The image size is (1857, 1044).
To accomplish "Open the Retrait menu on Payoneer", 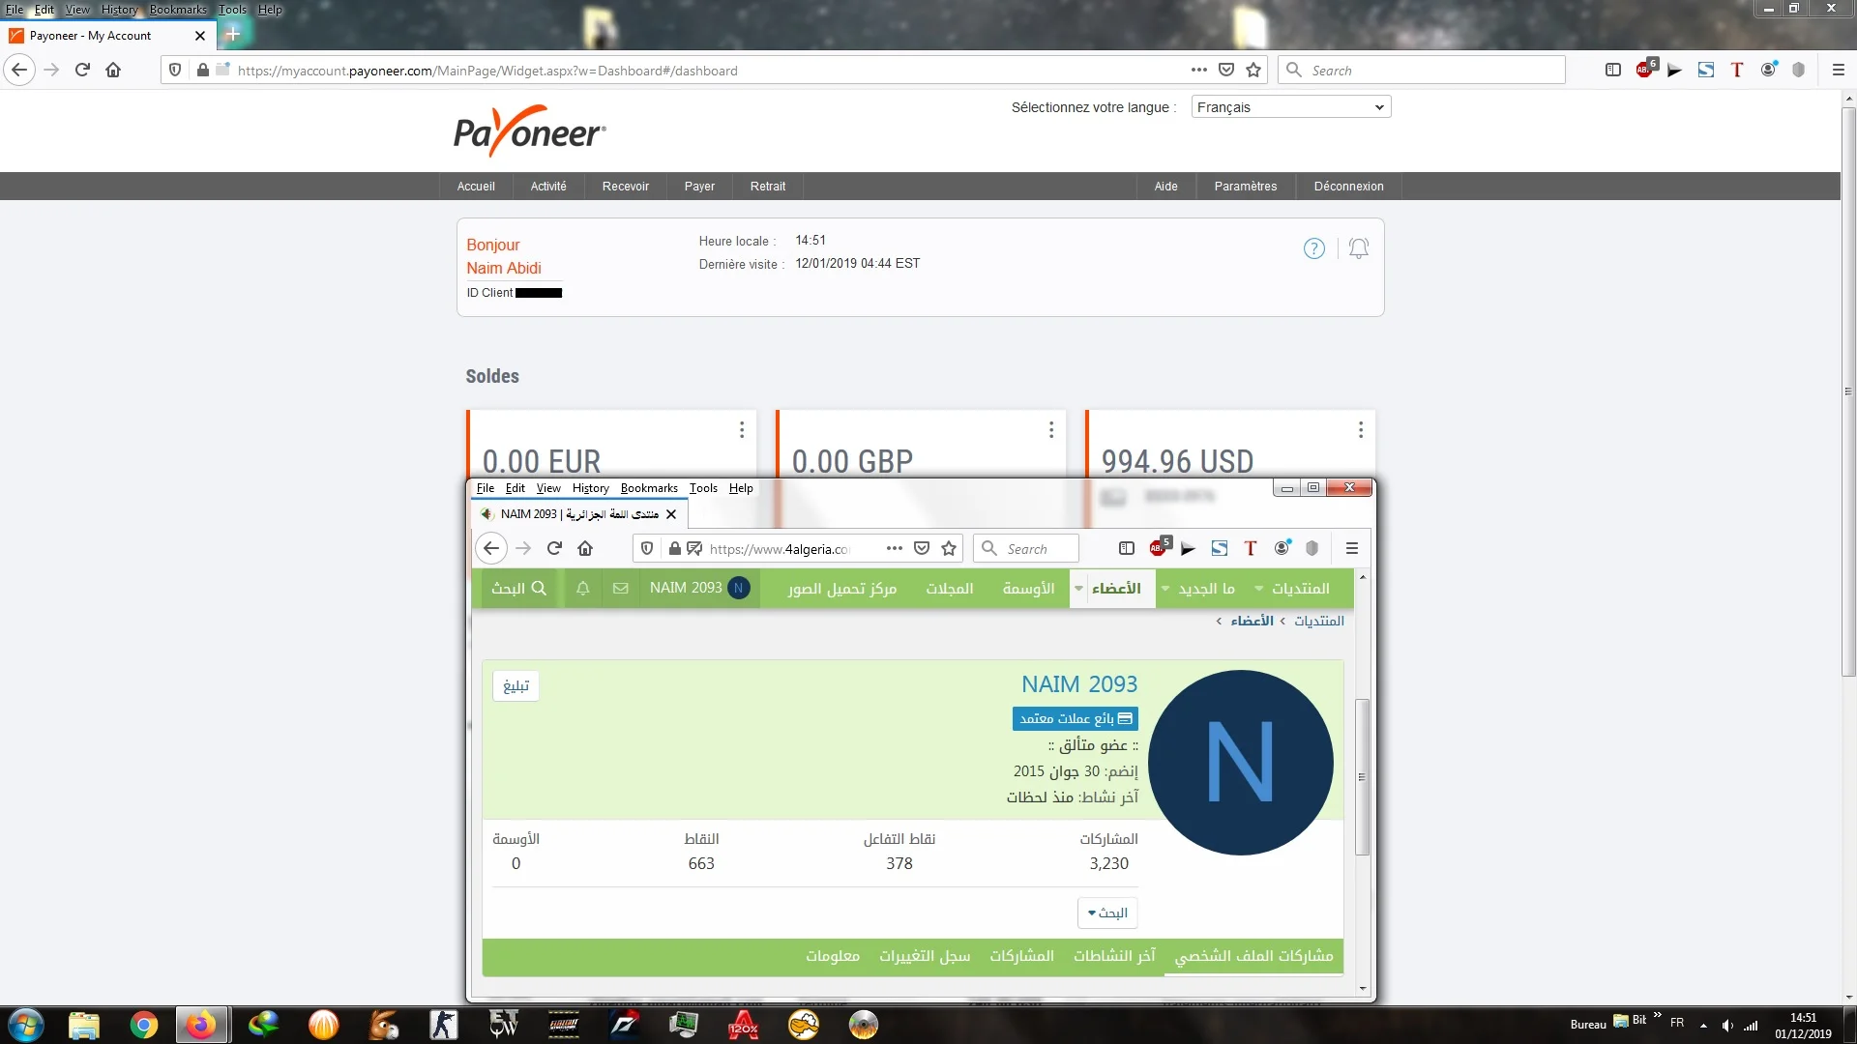I will (767, 186).
